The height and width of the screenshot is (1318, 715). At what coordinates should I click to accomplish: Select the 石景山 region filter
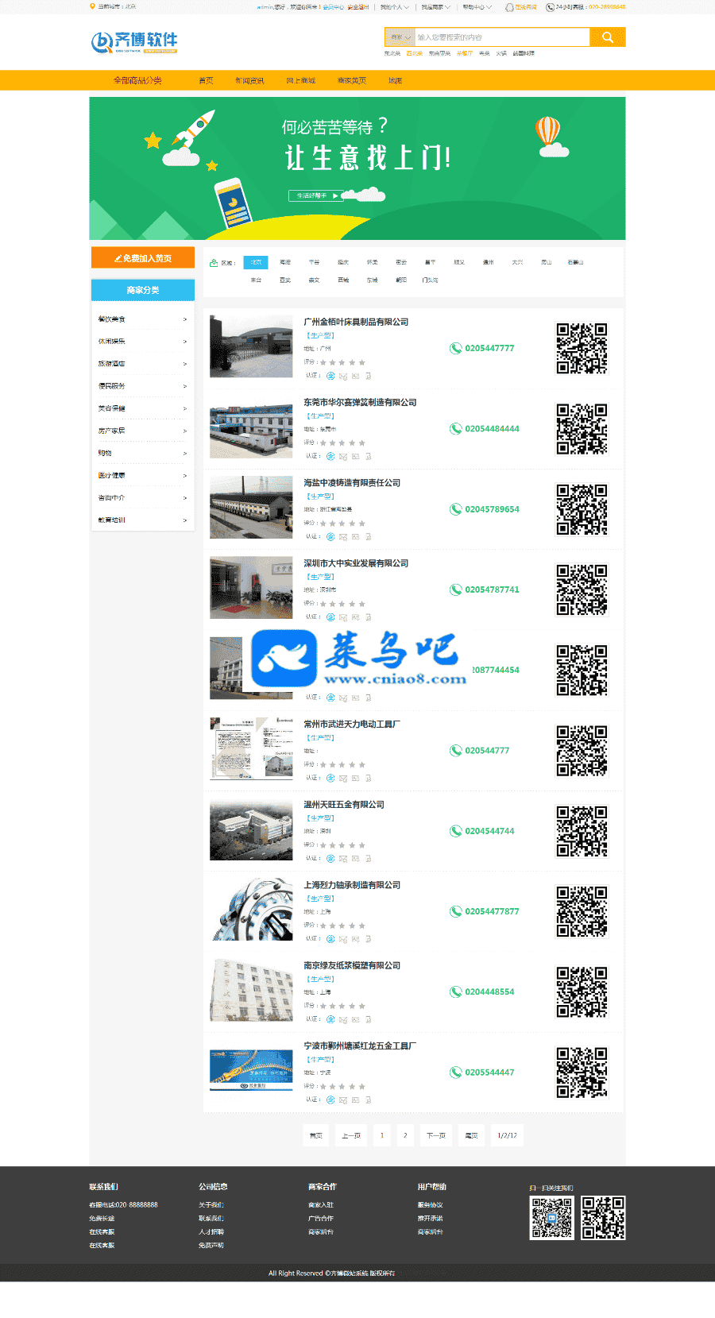coord(575,262)
